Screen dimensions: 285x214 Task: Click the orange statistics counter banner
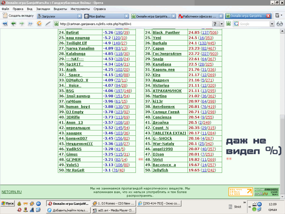click(x=241, y=192)
